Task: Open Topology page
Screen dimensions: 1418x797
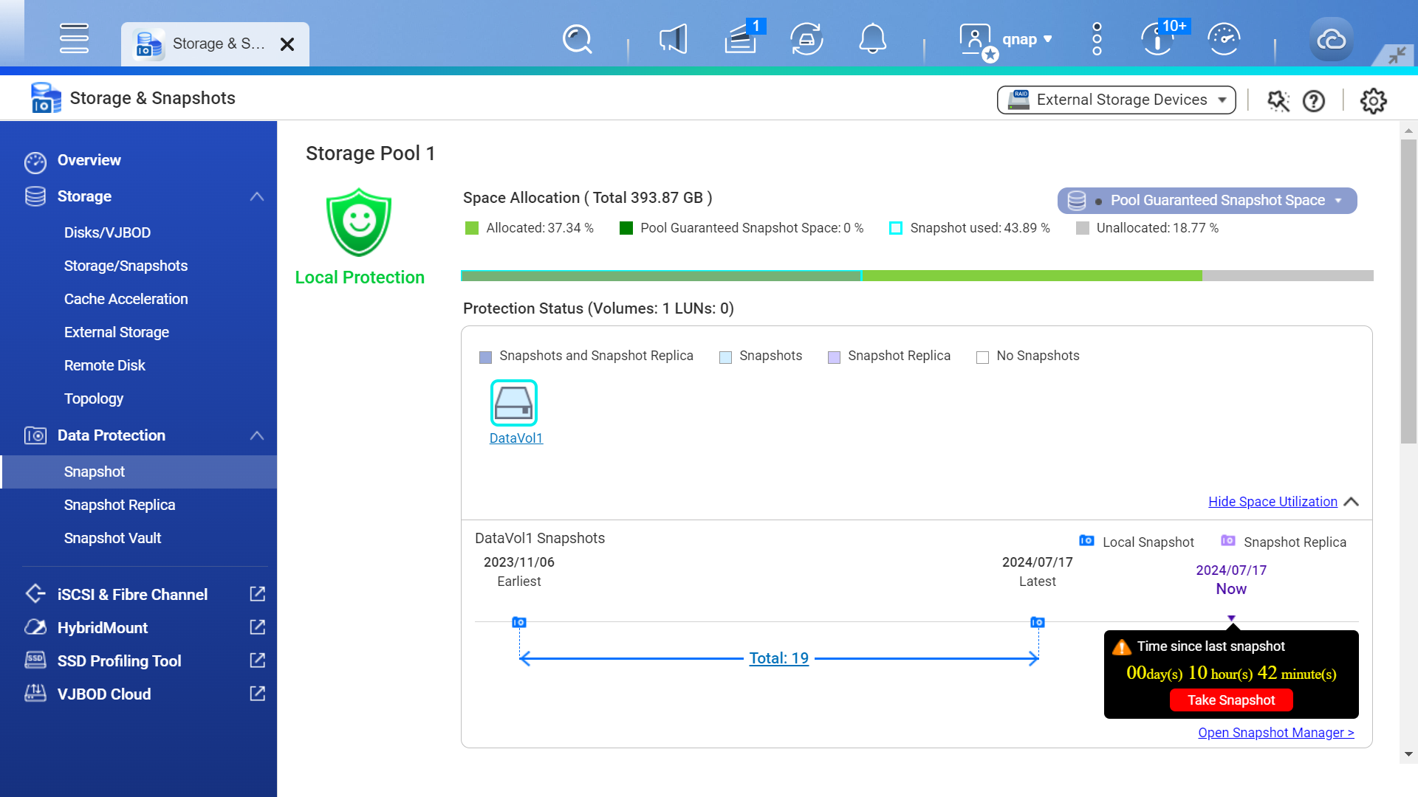Action: point(93,398)
